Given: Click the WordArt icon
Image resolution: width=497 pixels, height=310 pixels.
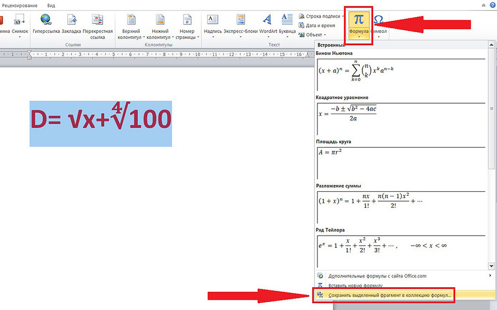Looking at the screenshot, I should (268, 20).
